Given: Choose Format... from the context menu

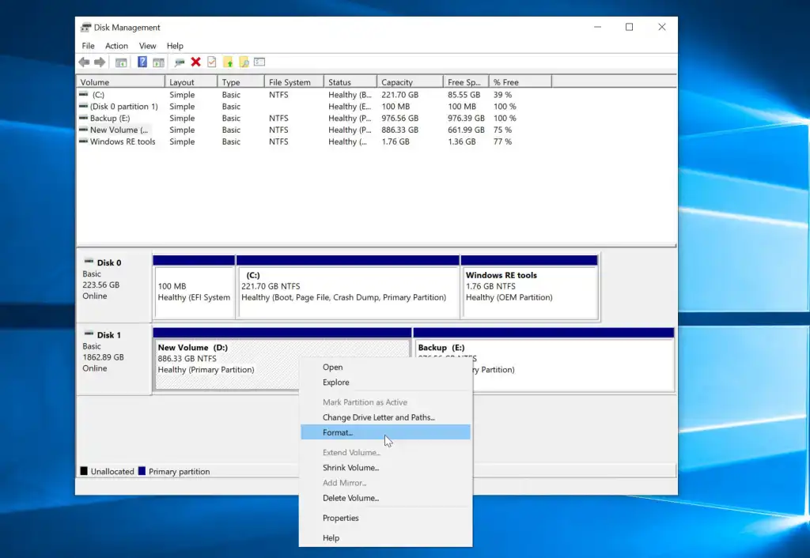Looking at the screenshot, I should tap(338, 432).
